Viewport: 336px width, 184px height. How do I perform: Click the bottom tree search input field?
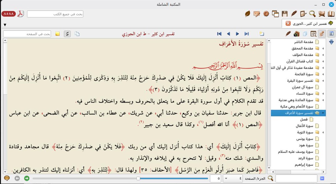pyautogui.click(x=296, y=178)
